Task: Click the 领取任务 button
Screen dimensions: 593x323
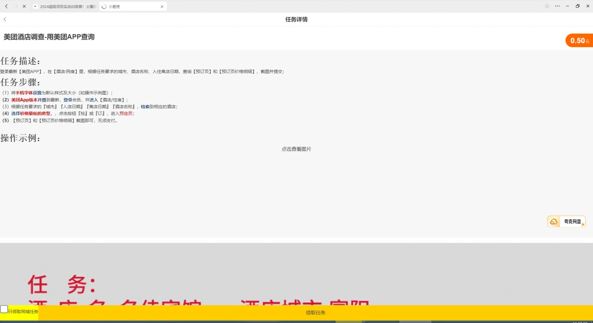Action: (315, 313)
